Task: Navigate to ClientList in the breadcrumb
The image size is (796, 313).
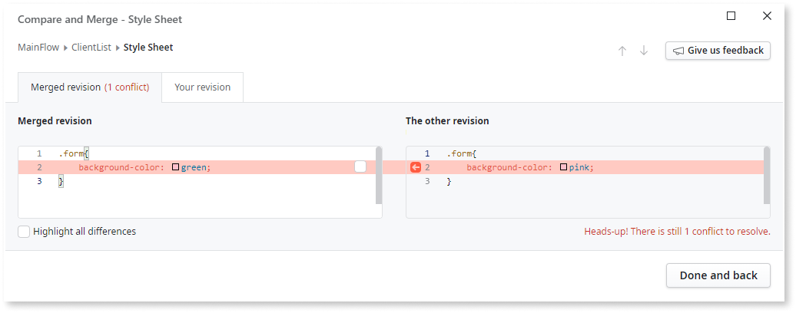Action: coord(91,48)
